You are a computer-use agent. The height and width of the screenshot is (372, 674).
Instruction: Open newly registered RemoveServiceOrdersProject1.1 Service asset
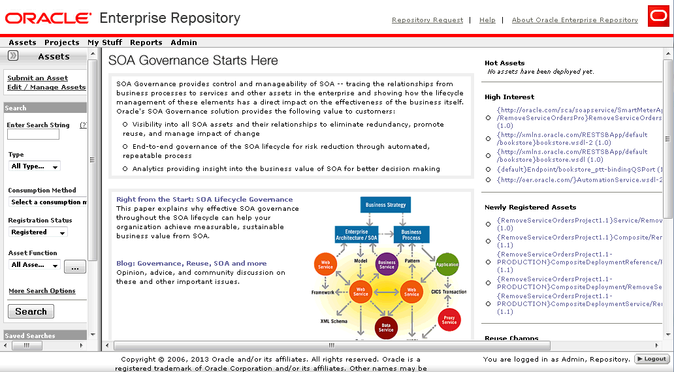(x=579, y=225)
